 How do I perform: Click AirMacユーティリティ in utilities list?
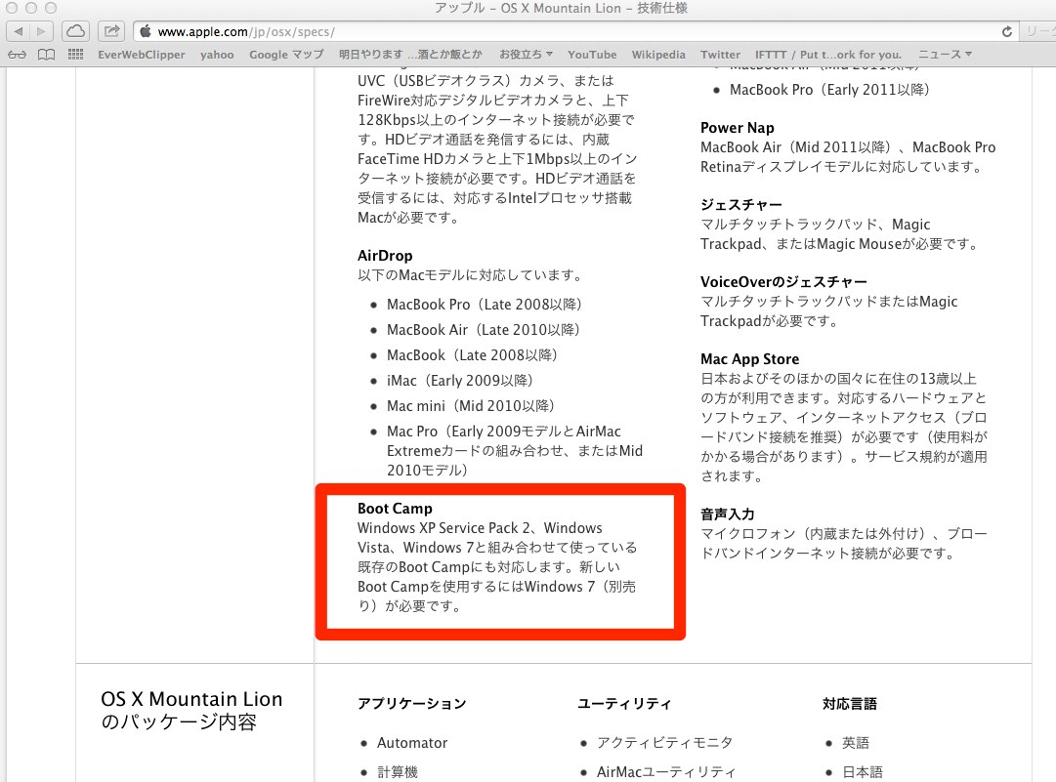(666, 772)
